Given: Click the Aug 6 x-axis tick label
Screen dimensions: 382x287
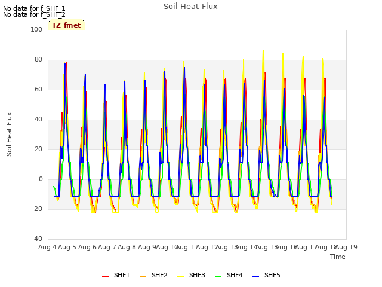Looking at the screenshot, I should [88, 247].
